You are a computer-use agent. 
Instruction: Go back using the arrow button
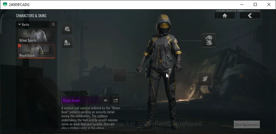250,16
